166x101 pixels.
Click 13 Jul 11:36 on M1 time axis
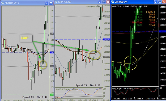pyautogui.click(x=139, y=99)
